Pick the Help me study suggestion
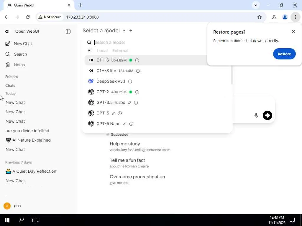Screen dimensions: 302x226 (x=140, y=147)
